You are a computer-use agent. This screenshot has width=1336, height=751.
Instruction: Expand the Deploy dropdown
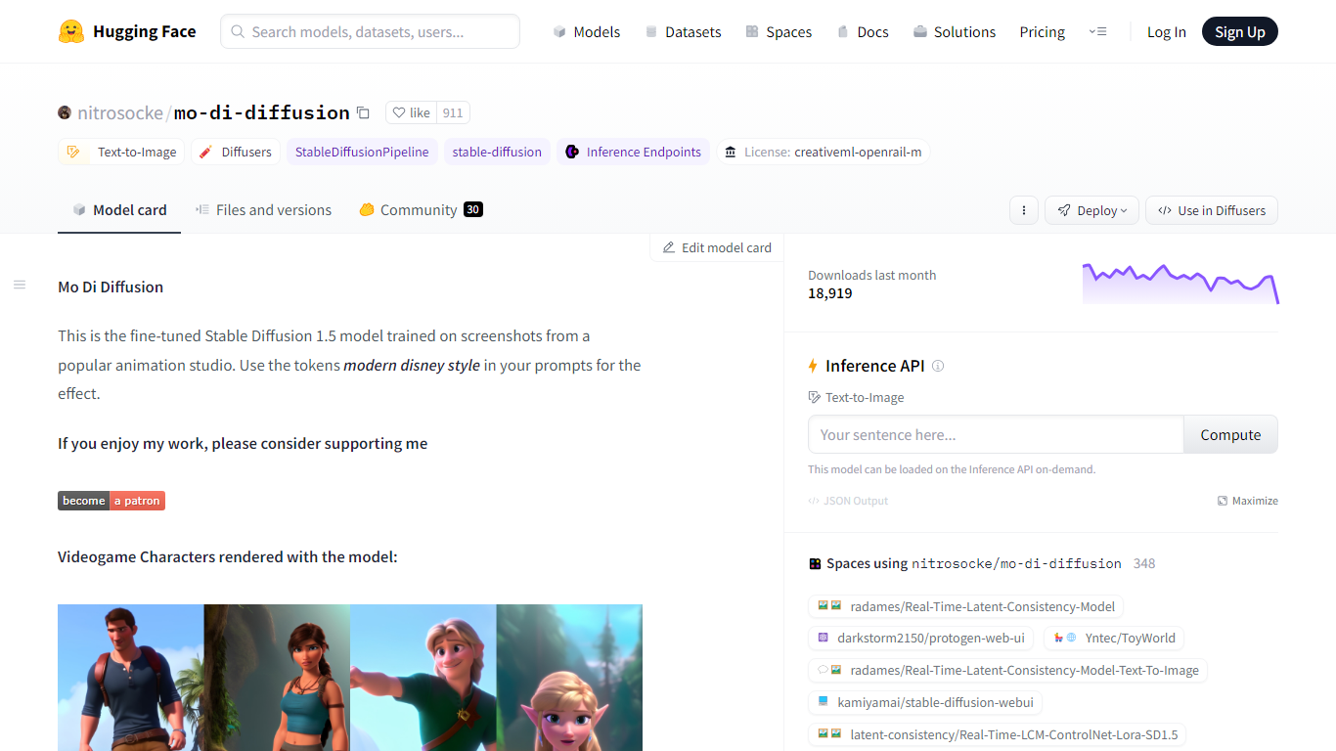pyautogui.click(x=1091, y=210)
